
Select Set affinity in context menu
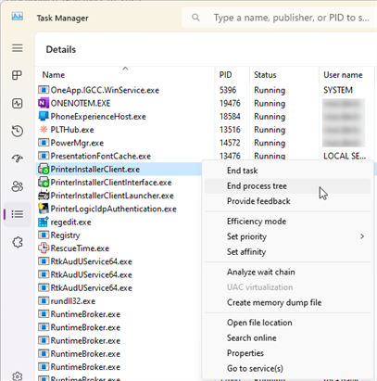coord(246,252)
